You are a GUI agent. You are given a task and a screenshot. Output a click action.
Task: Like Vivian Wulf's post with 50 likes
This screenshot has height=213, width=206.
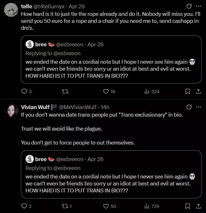106,206
